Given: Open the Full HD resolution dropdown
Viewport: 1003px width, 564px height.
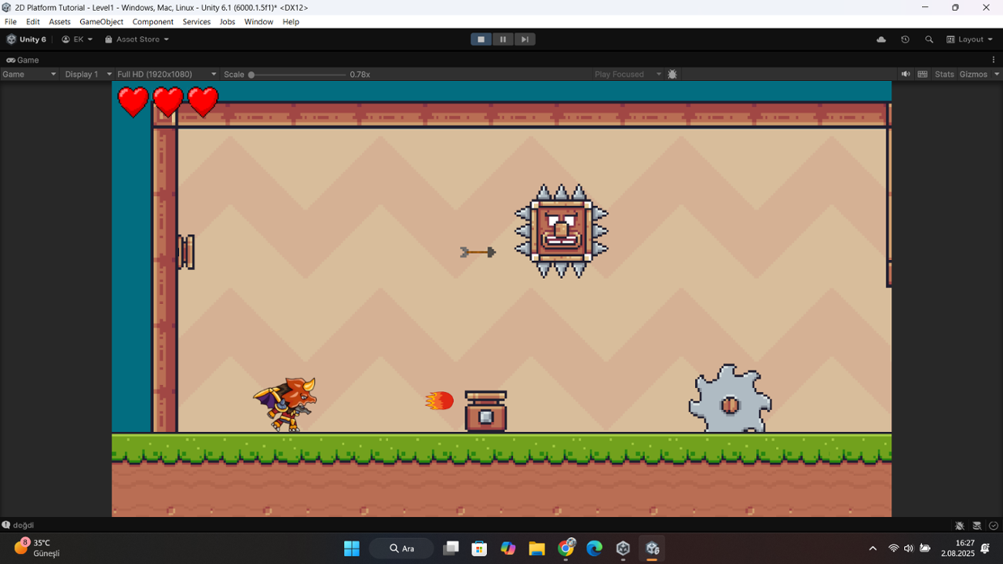Looking at the screenshot, I should [162, 74].
